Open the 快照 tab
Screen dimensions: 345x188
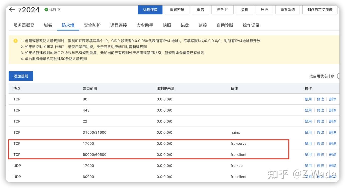point(167,25)
